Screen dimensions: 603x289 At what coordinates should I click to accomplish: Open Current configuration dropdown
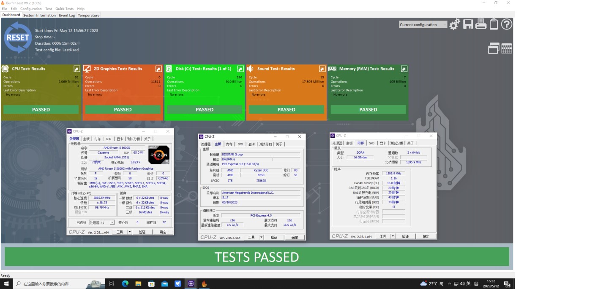[x=423, y=24]
